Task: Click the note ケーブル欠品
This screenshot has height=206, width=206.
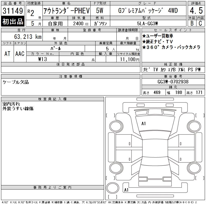Action: (x=16, y=82)
